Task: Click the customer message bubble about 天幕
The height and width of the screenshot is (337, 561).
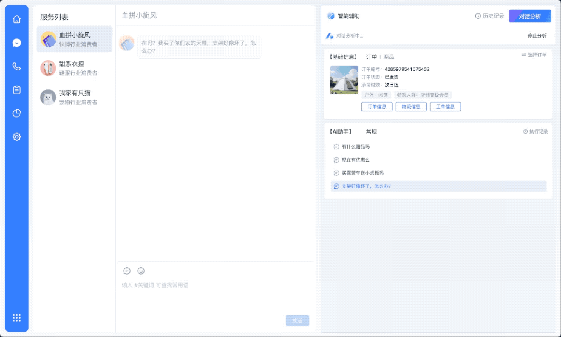Action: 199,47
